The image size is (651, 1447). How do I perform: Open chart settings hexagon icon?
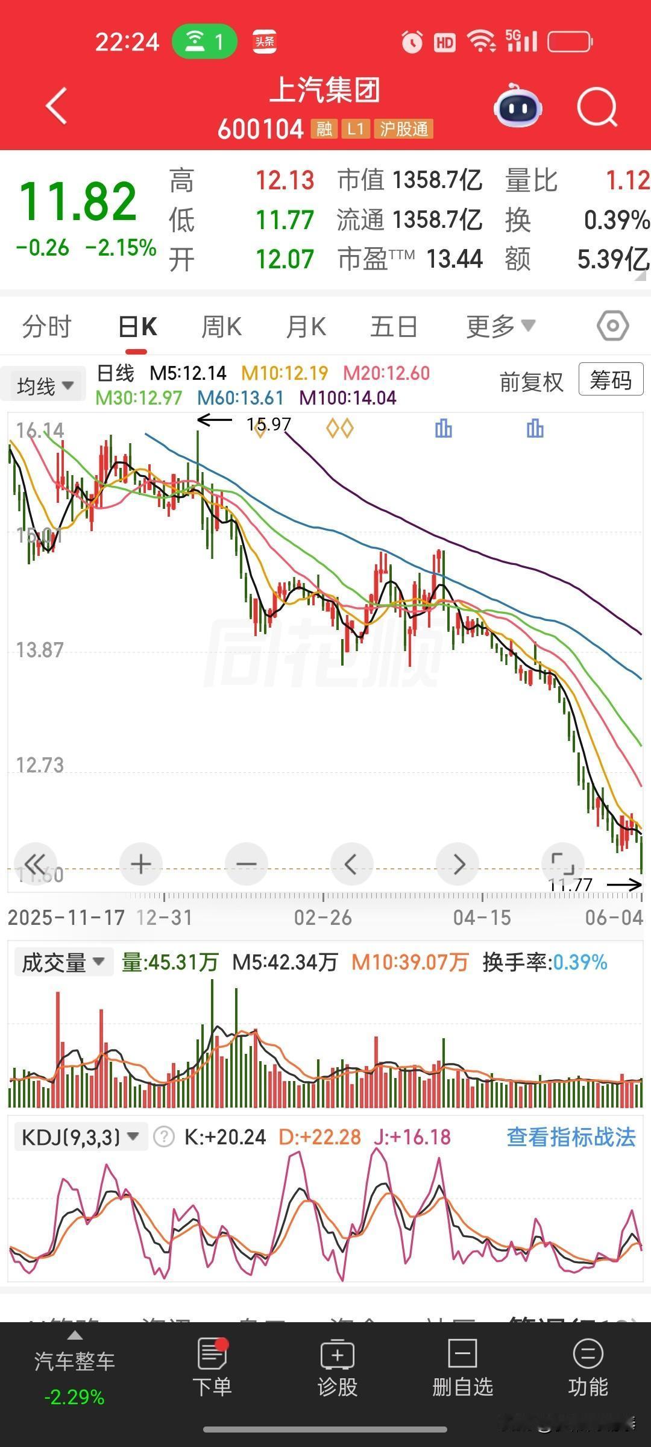(612, 326)
